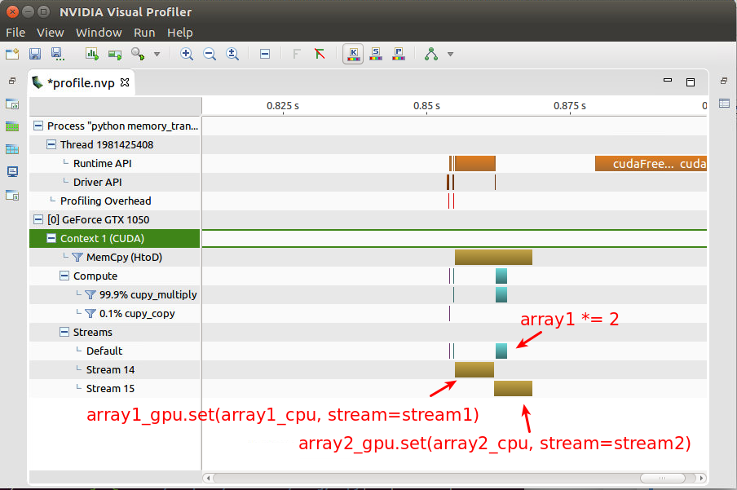Select the Zoom Out timeline tool
The width and height of the screenshot is (737, 490).
point(210,54)
